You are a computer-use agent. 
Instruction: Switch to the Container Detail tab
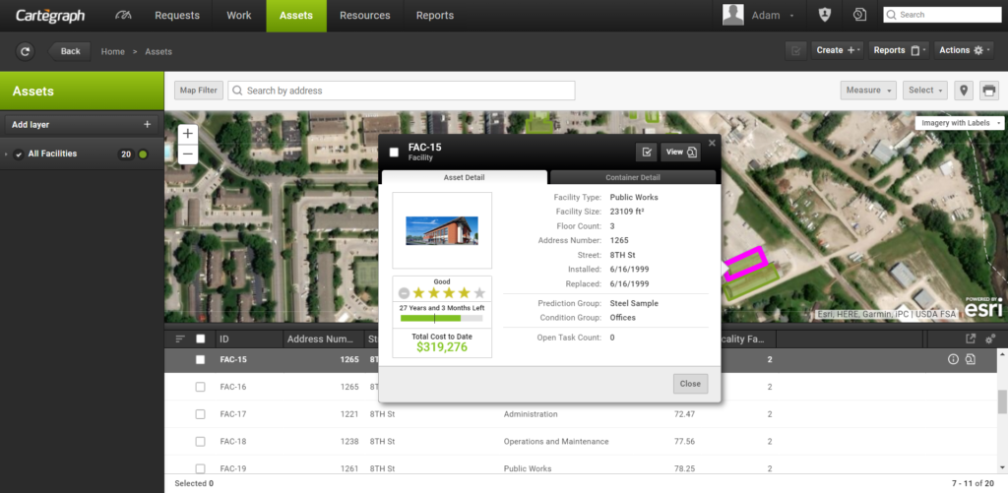[632, 178]
